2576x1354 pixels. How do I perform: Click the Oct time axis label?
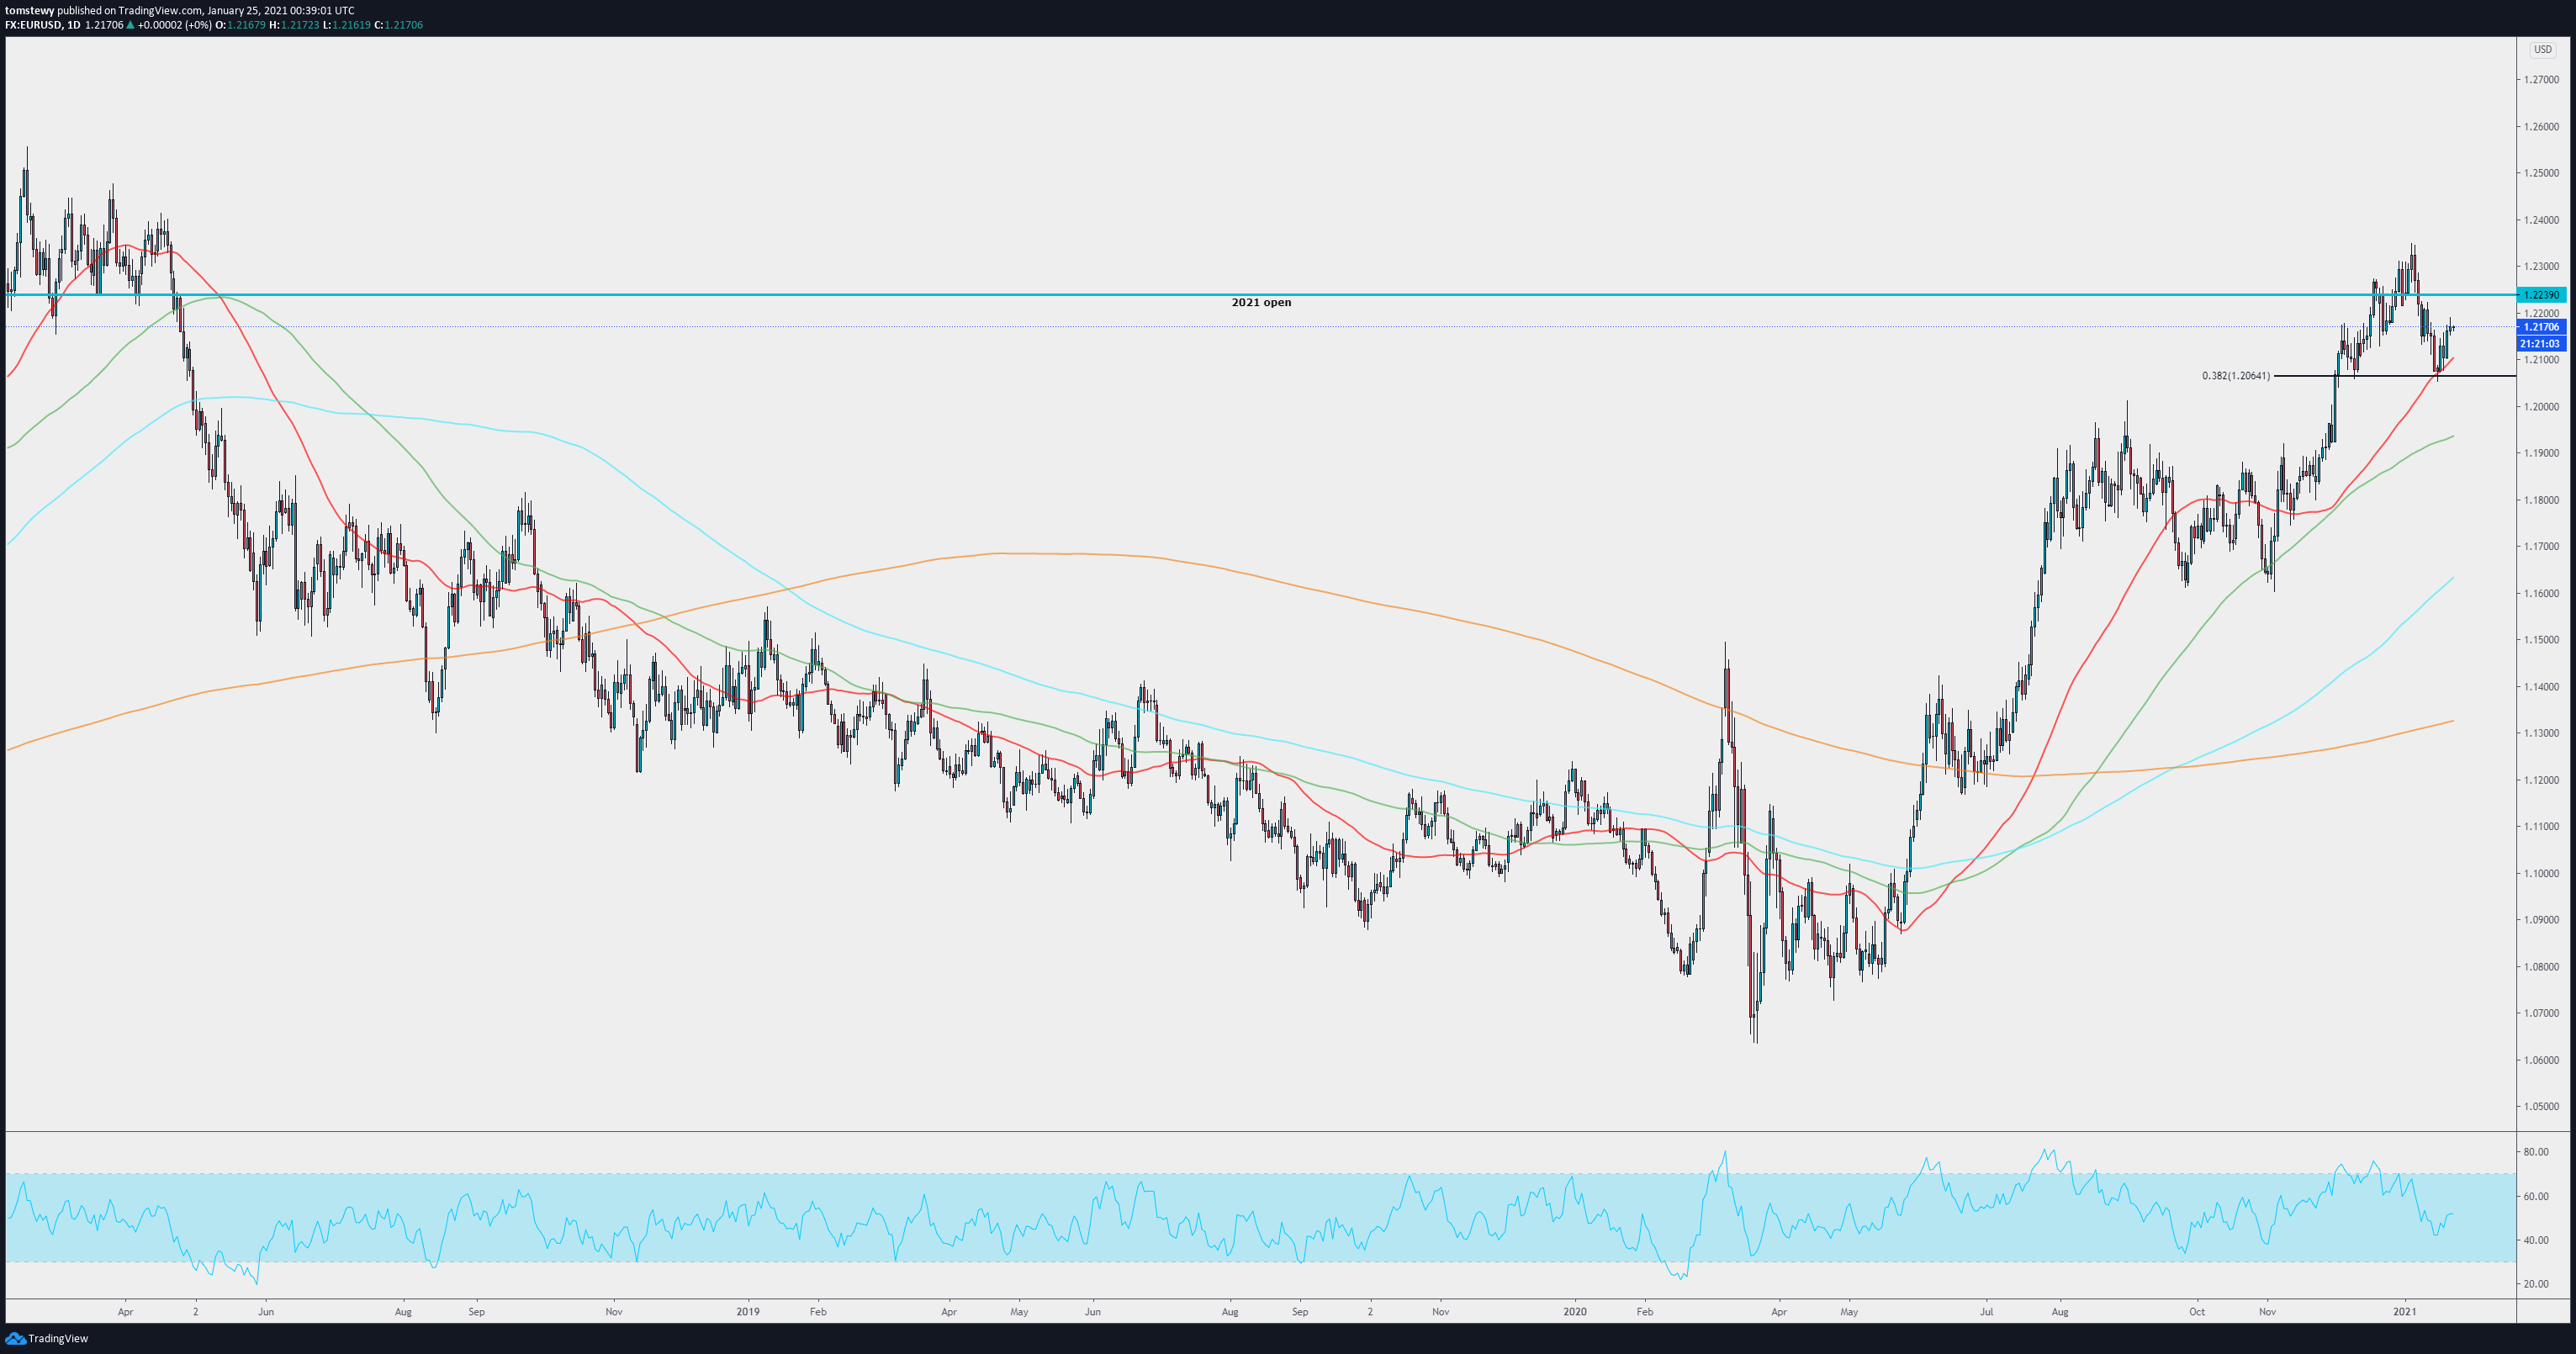2197,1311
